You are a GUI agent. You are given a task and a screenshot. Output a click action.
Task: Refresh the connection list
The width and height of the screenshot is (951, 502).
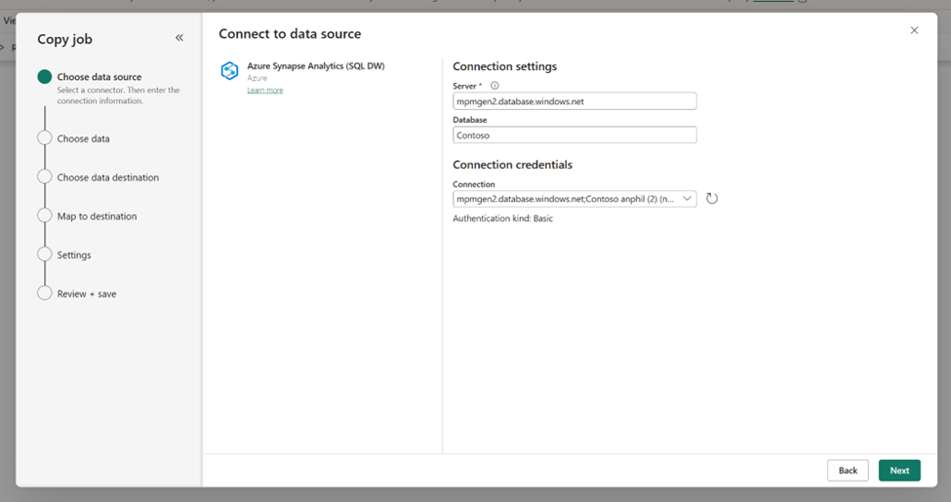click(x=712, y=198)
